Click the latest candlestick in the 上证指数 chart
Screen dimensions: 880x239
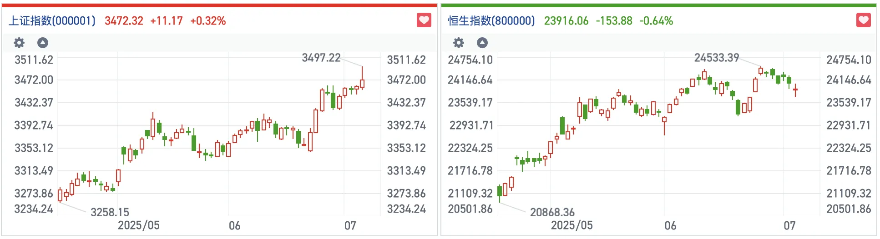click(362, 83)
